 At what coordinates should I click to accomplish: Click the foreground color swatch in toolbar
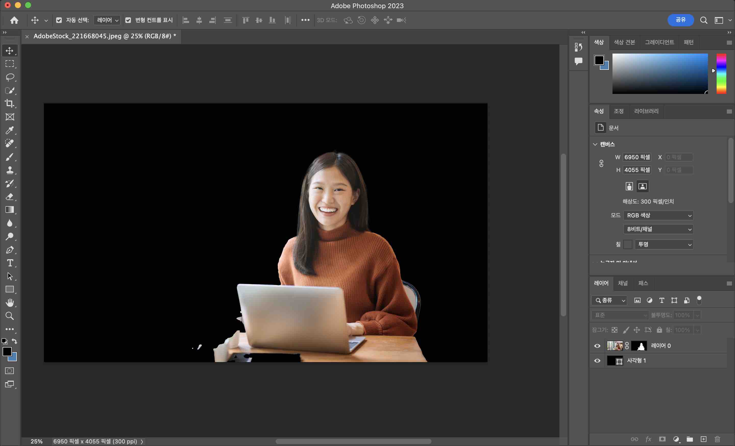pyautogui.click(x=7, y=352)
